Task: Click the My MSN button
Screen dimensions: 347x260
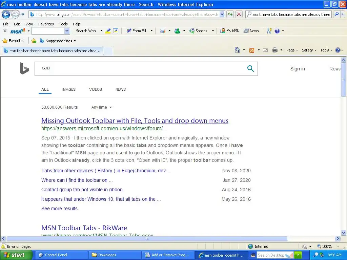Action: click(229, 31)
